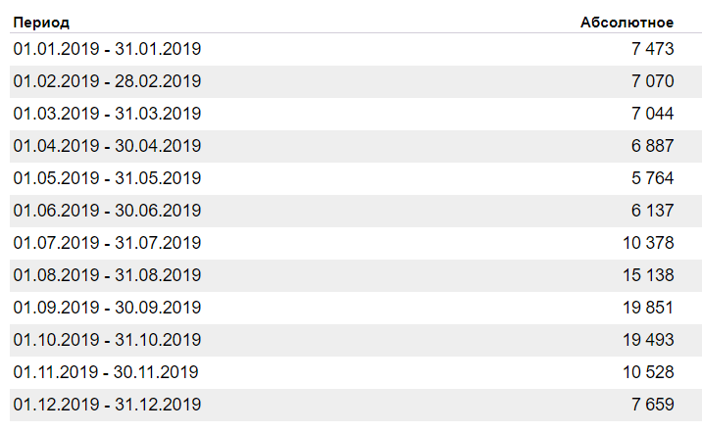Select the 01.08.2019 - 31.08.2019 period row
This screenshot has width=702, height=432.
coord(107,274)
